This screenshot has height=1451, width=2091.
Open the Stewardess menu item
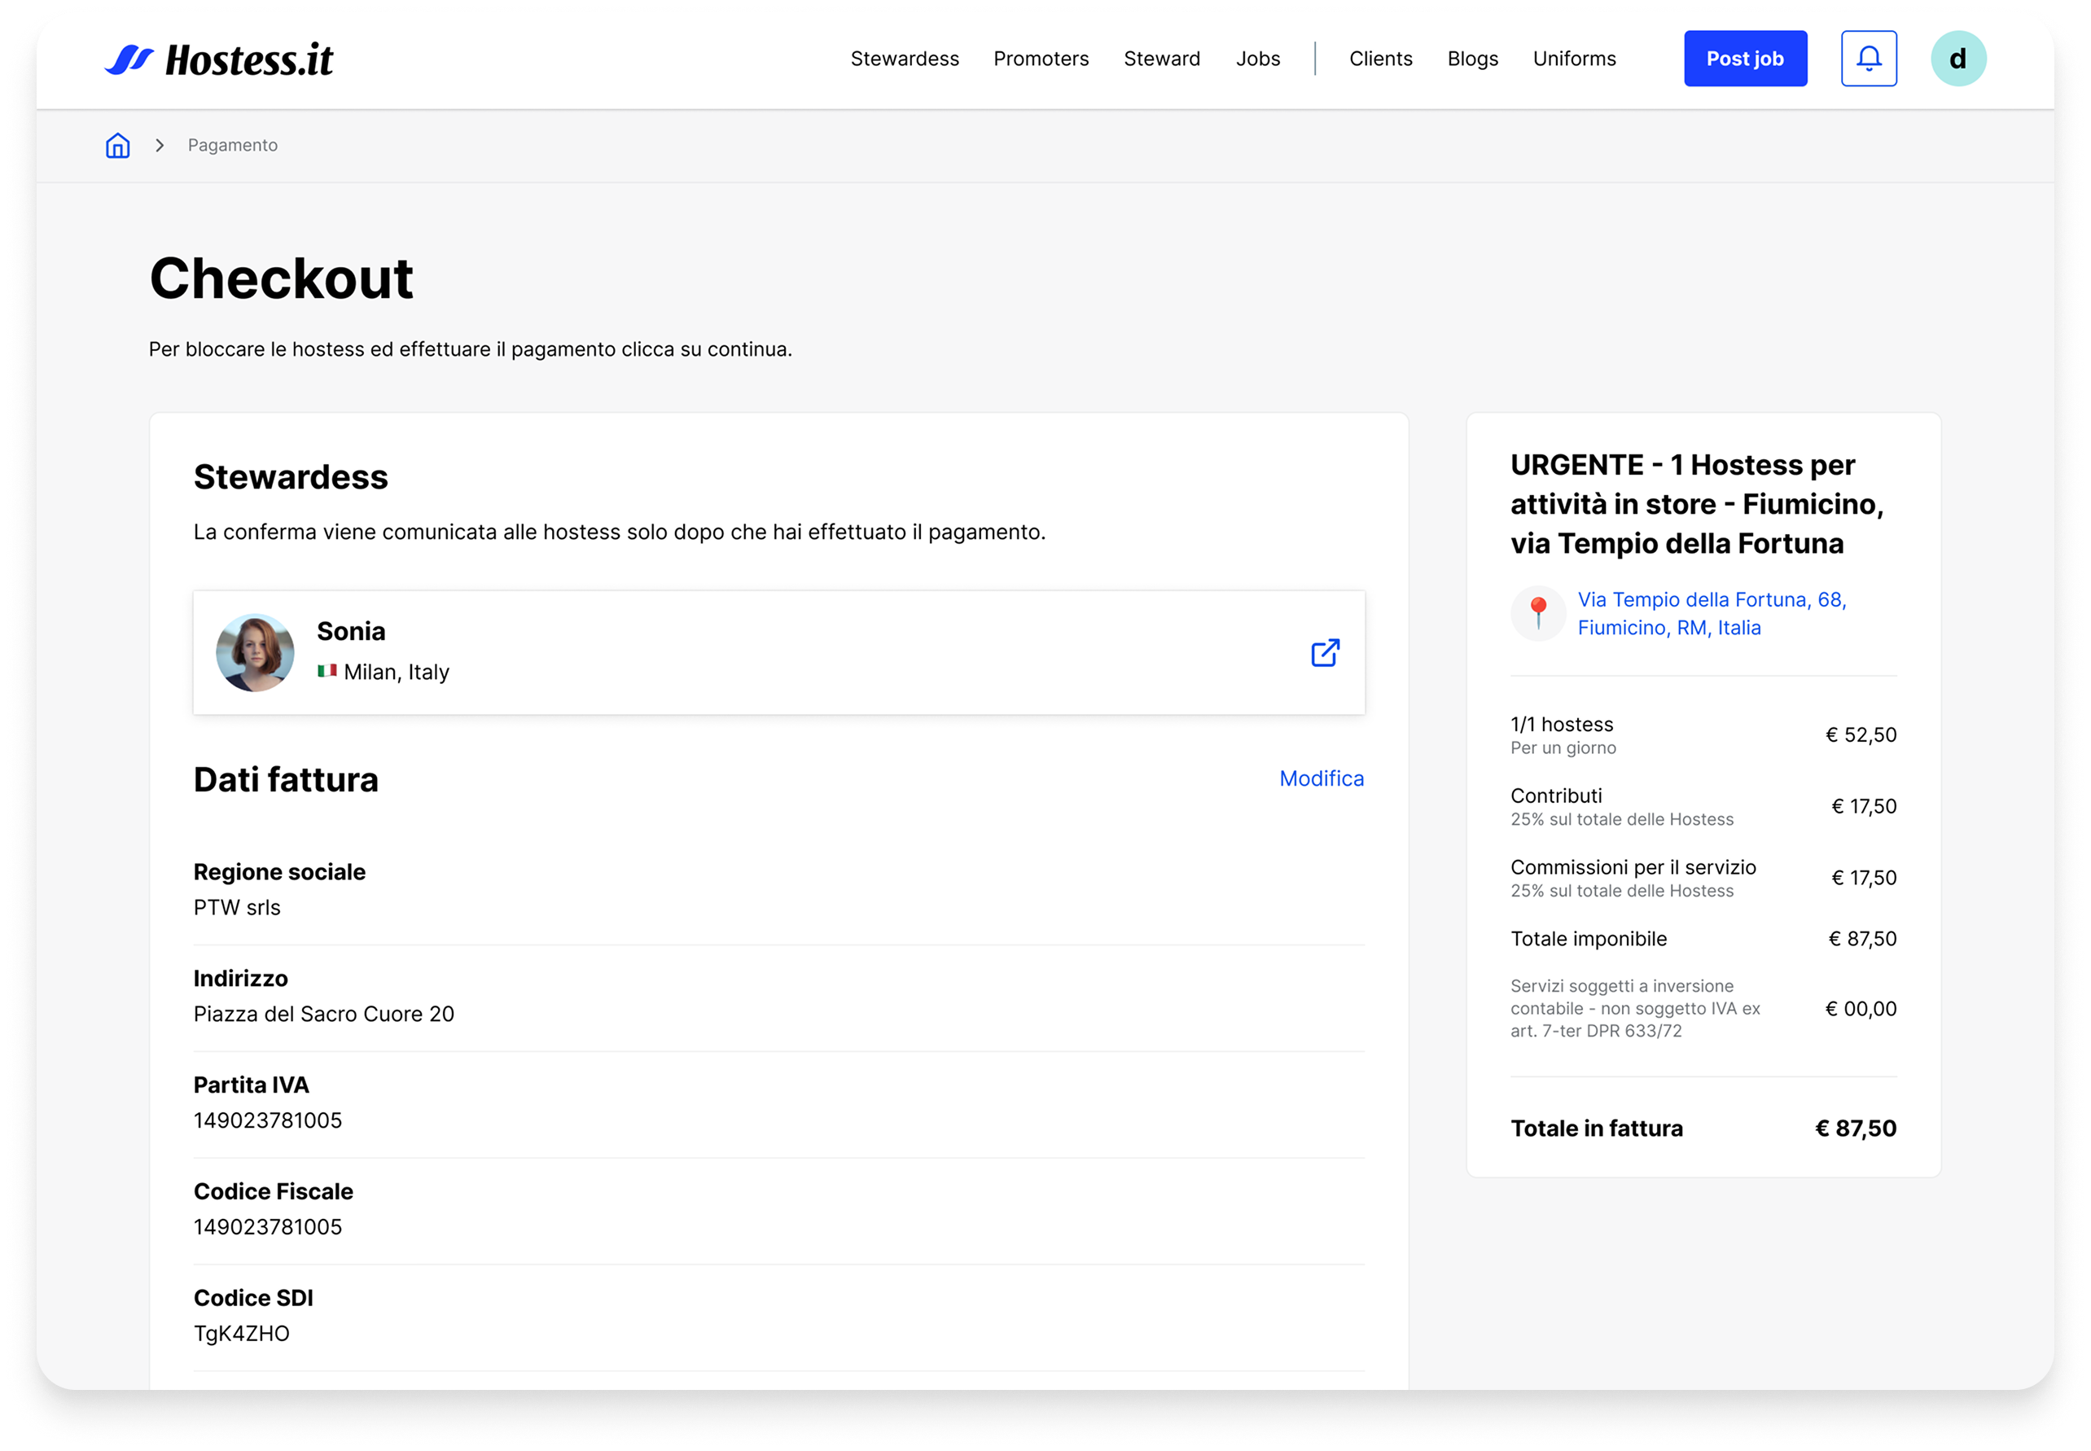905,58
